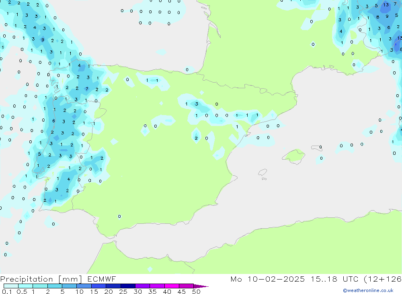Select the 20–25 mm legend color box

[x=113, y=286]
